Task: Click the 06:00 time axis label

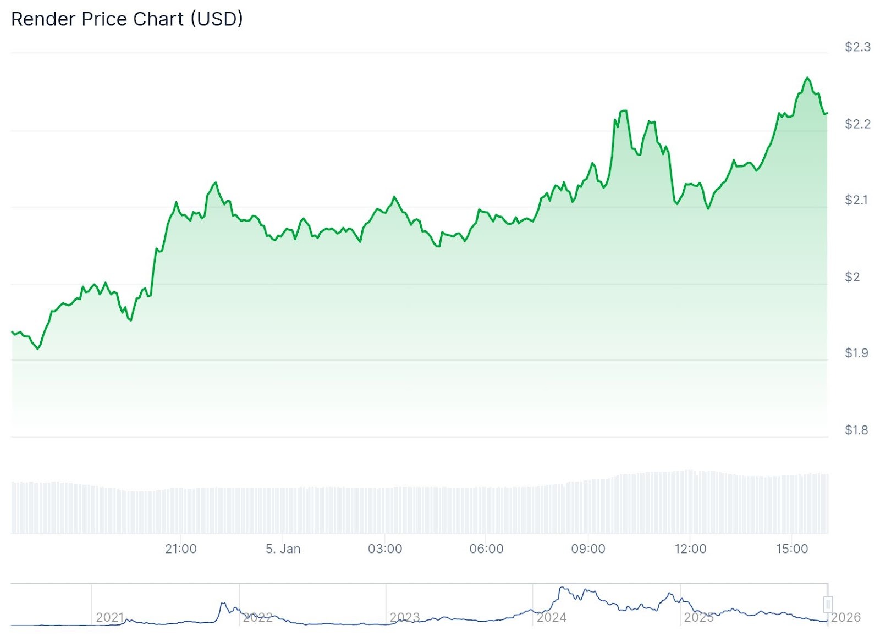Action: [x=486, y=549]
